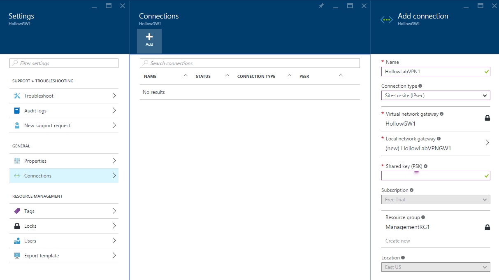Click the Connections arrows icon in settings
Viewport: 499px width, 280px height.
pos(17,175)
